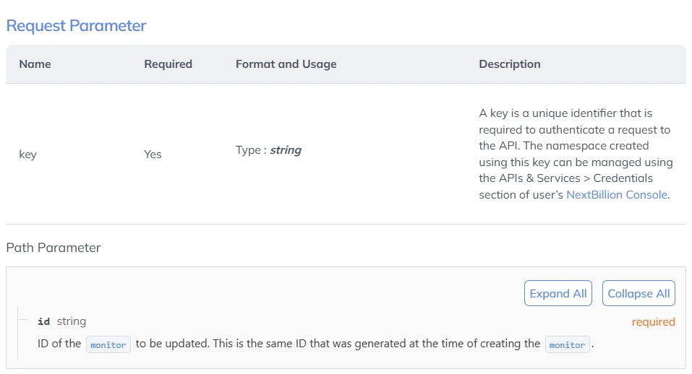
Task: Open the NextBillion Console link
Action: click(617, 195)
